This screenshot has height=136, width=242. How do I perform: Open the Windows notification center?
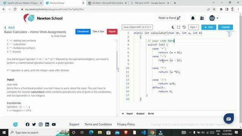(236, 133)
